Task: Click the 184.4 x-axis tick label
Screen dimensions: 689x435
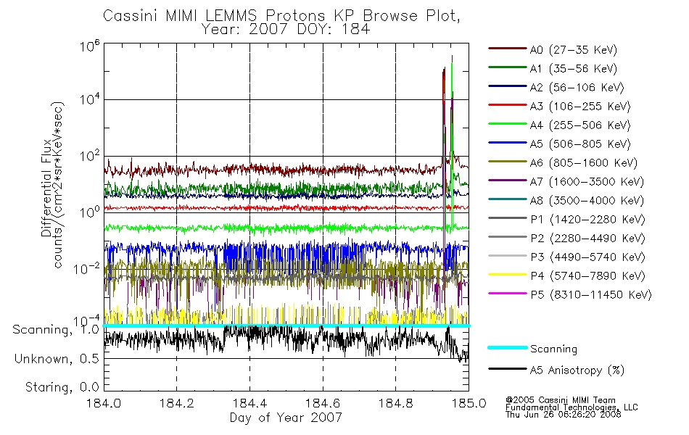Action: click(x=249, y=403)
